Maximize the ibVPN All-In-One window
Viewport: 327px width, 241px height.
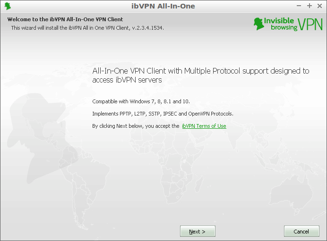tap(310, 6)
